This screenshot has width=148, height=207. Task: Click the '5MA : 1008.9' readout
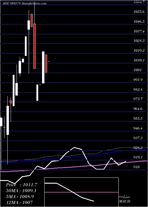[20, 197]
